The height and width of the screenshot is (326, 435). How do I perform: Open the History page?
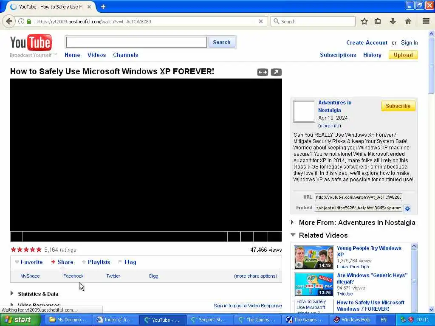(372, 55)
